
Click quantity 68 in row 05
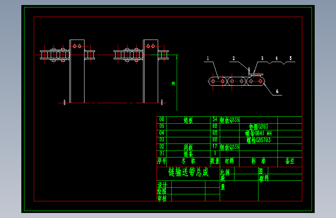tap(215, 126)
